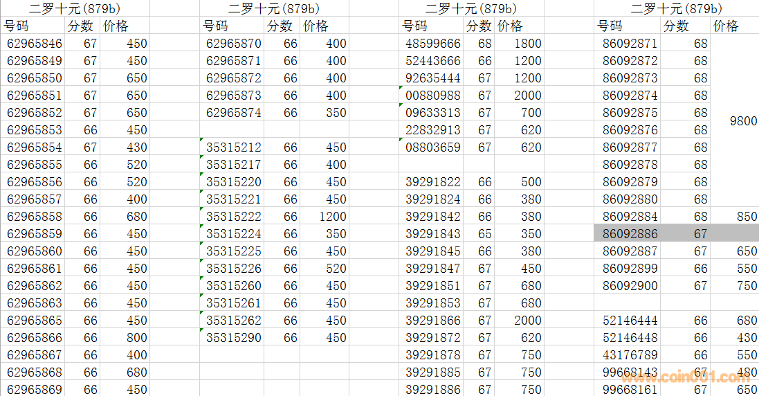Viewport: 759px width, 396px height.
Task: Select the cell with serial 52146444
Action: click(x=630, y=321)
